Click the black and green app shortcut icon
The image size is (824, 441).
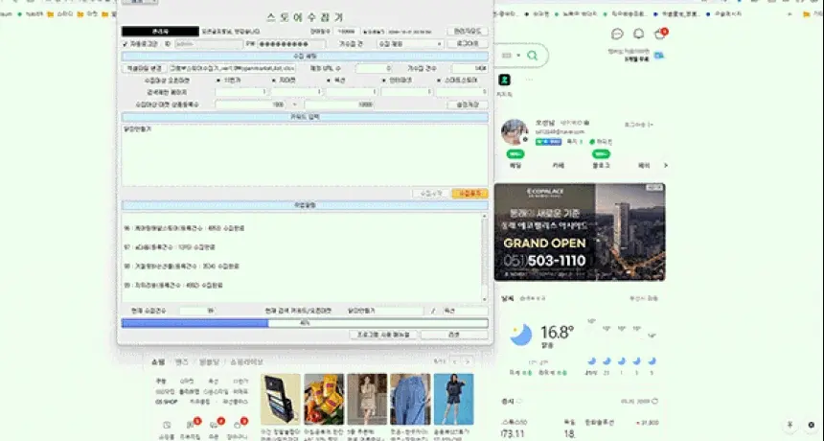coord(504,80)
